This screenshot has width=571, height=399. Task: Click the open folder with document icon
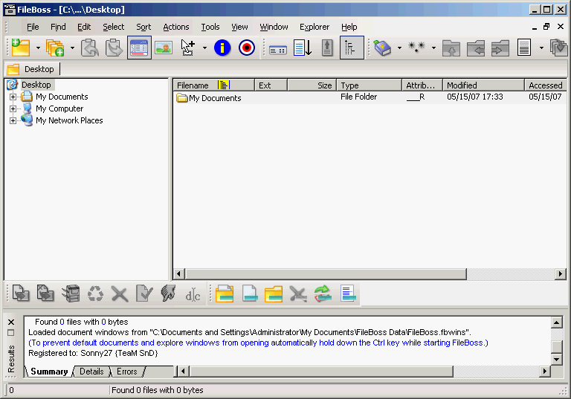225,293
